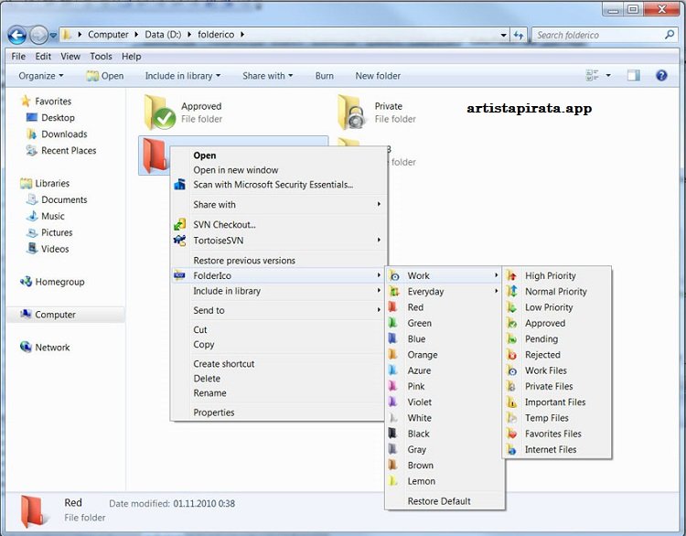This screenshot has width=686, height=536.
Task: Open the Approved folder with checkmark
Action: coord(160,112)
